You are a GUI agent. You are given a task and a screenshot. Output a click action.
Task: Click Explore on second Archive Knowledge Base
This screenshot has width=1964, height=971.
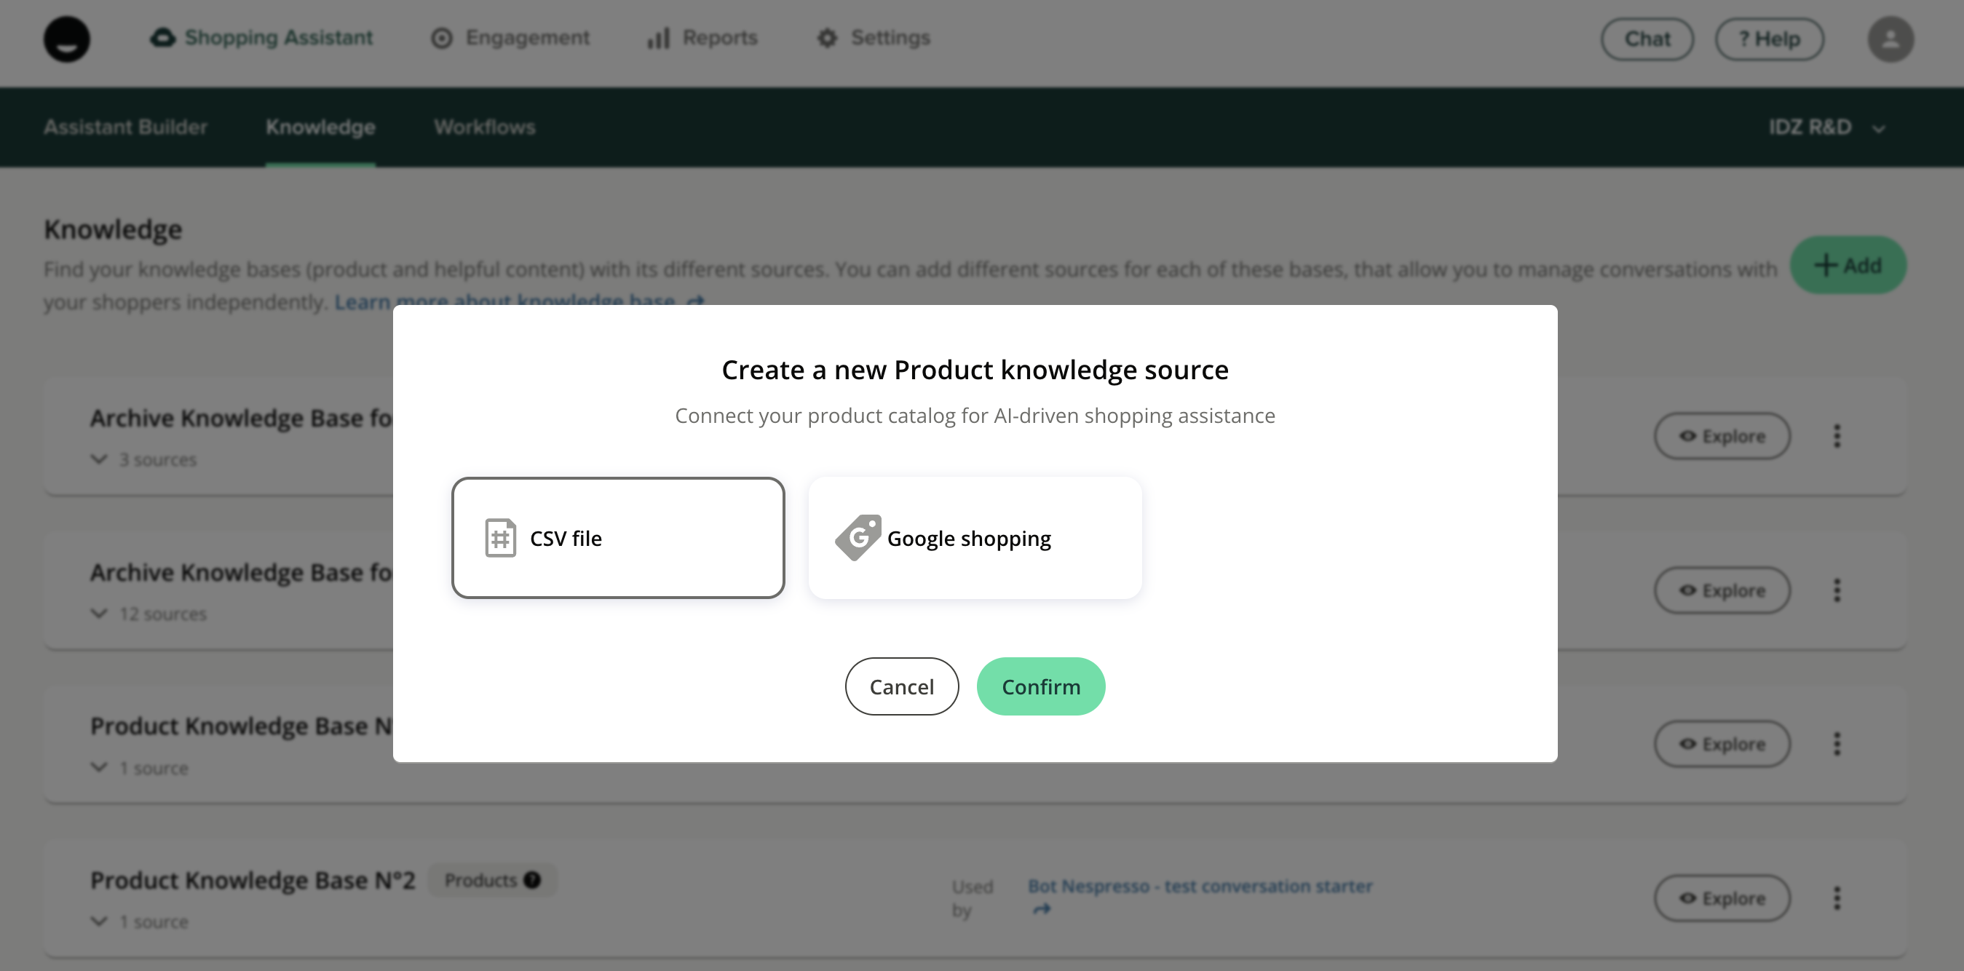pos(1722,590)
